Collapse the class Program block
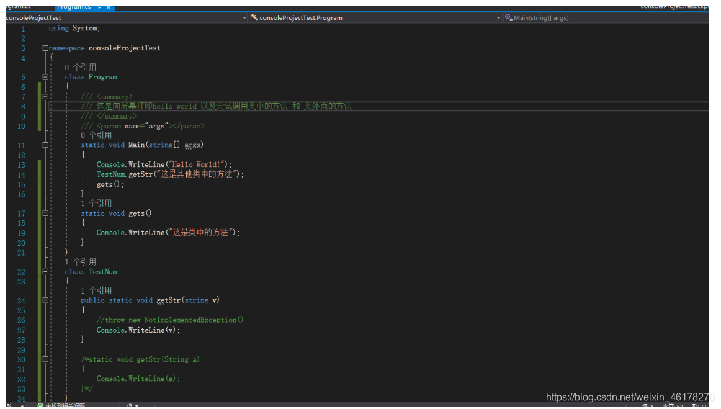Screen dimensions: 721x409 (45, 77)
